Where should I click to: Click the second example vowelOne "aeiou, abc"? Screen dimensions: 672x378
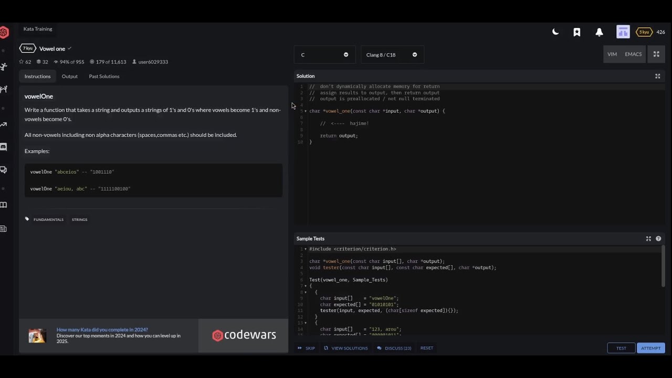80,188
